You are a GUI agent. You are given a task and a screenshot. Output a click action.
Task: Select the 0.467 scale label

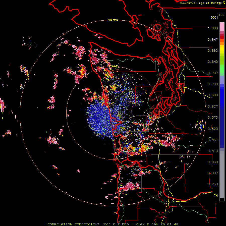(213, 140)
